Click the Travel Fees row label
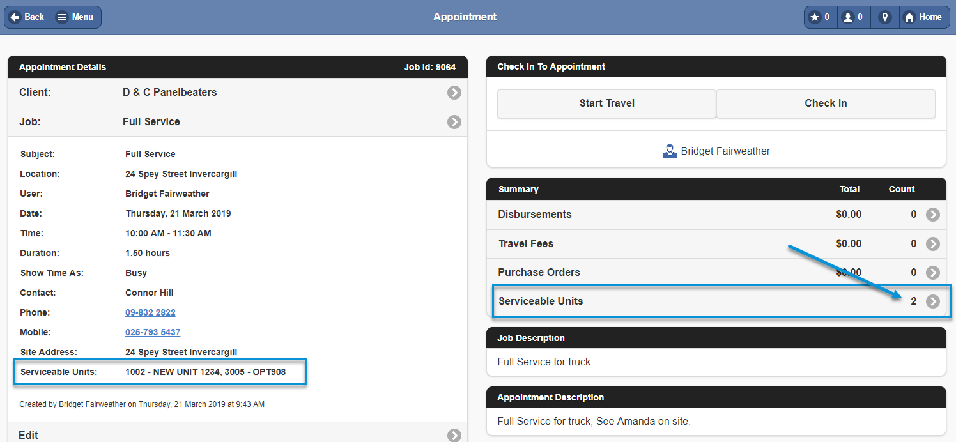The height and width of the screenshot is (442, 956). (526, 243)
